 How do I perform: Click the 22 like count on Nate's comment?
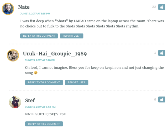(x=154, y=7)
